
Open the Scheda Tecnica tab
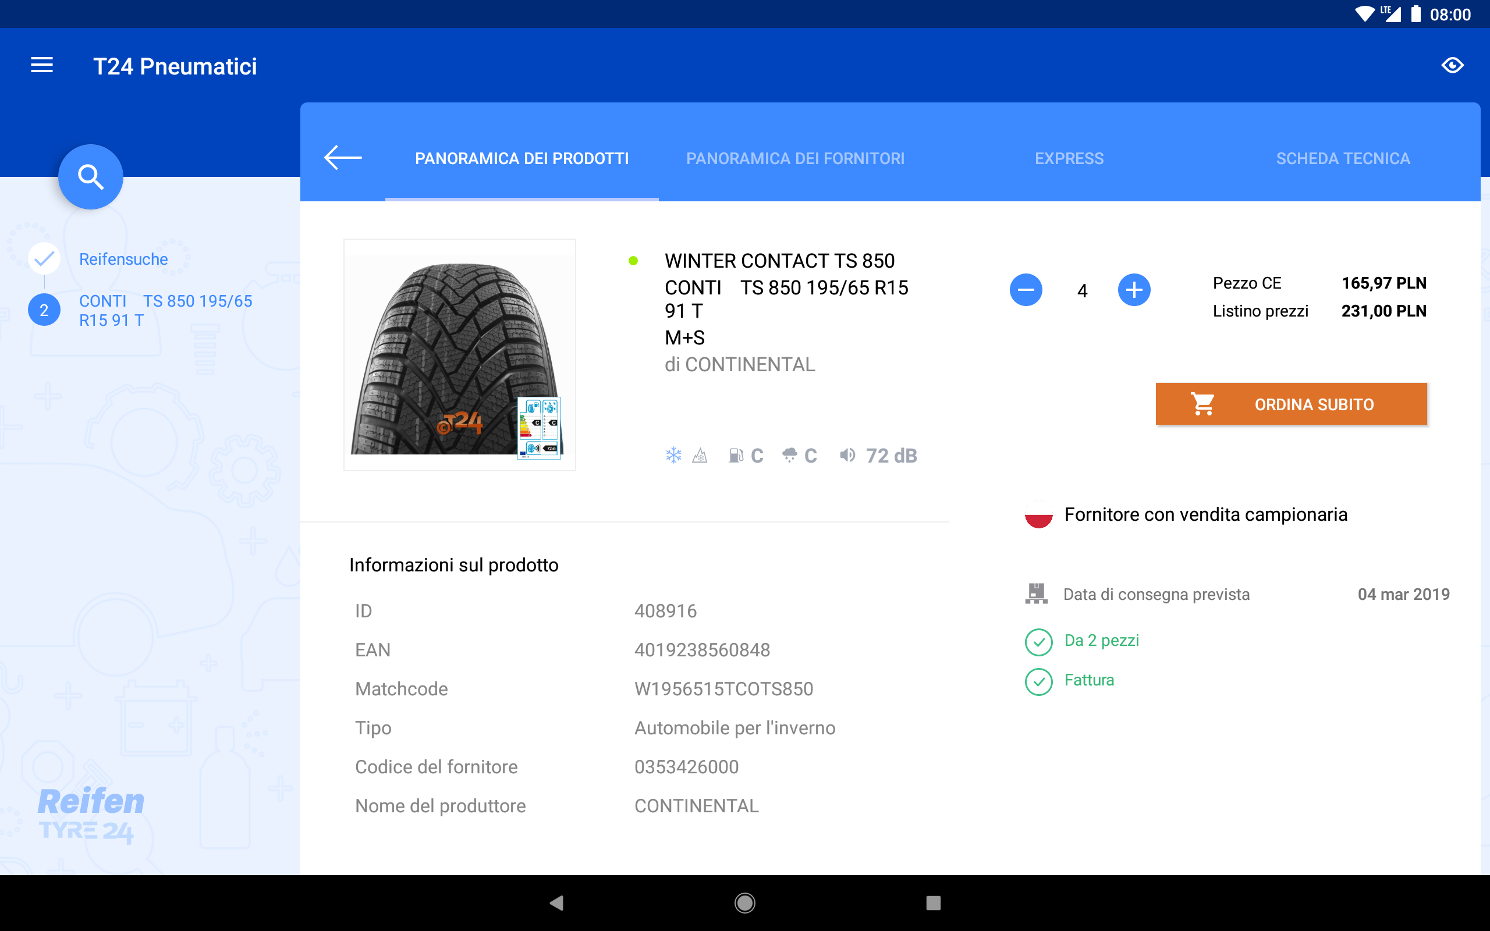pos(1343,158)
